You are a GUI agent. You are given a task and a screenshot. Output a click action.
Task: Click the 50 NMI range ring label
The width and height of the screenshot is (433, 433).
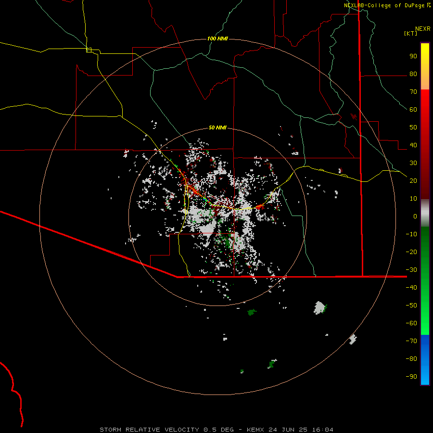[x=217, y=127]
